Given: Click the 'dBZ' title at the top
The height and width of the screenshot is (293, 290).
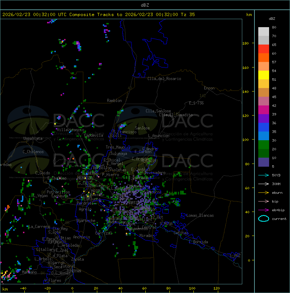Looking at the screenshot, I should pos(145,5).
